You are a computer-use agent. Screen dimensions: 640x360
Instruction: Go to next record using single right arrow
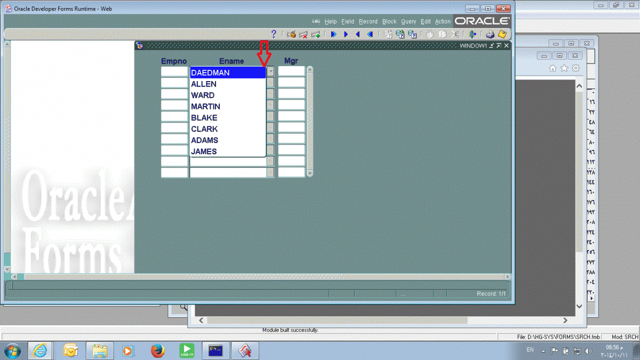click(x=346, y=34)
